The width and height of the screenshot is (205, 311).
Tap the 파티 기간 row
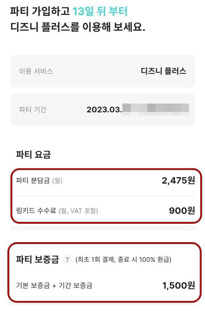click(x=102, y=108)
